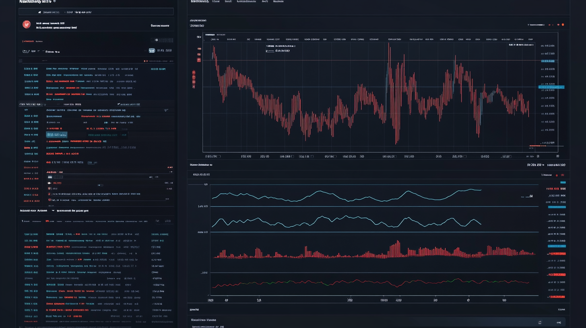Click the small red notification dot in the chart header
586x328 pixels.
pyautogui.click(x=564, y=24)
